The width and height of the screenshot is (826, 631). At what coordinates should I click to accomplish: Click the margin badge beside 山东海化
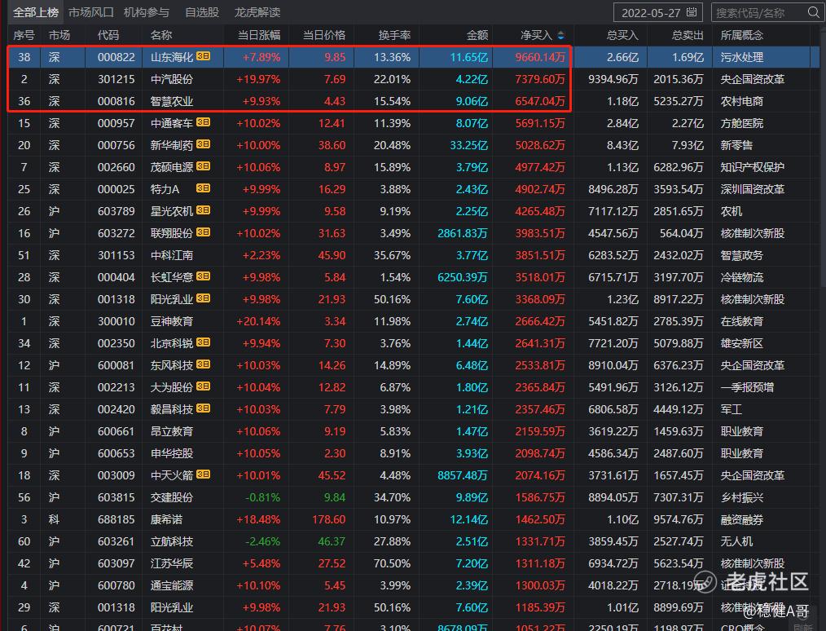204,56
